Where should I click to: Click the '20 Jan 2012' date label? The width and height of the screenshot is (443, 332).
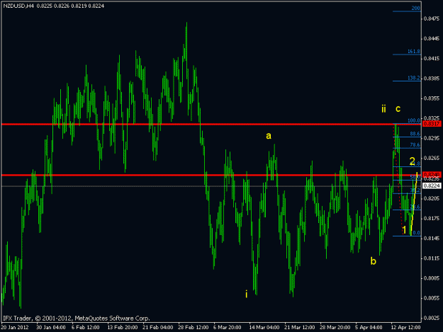pos(15,328)
